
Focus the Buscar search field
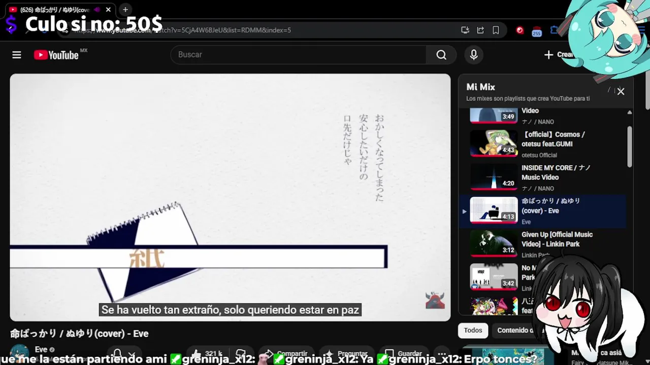pyautogui.click(x=299, y=55)
